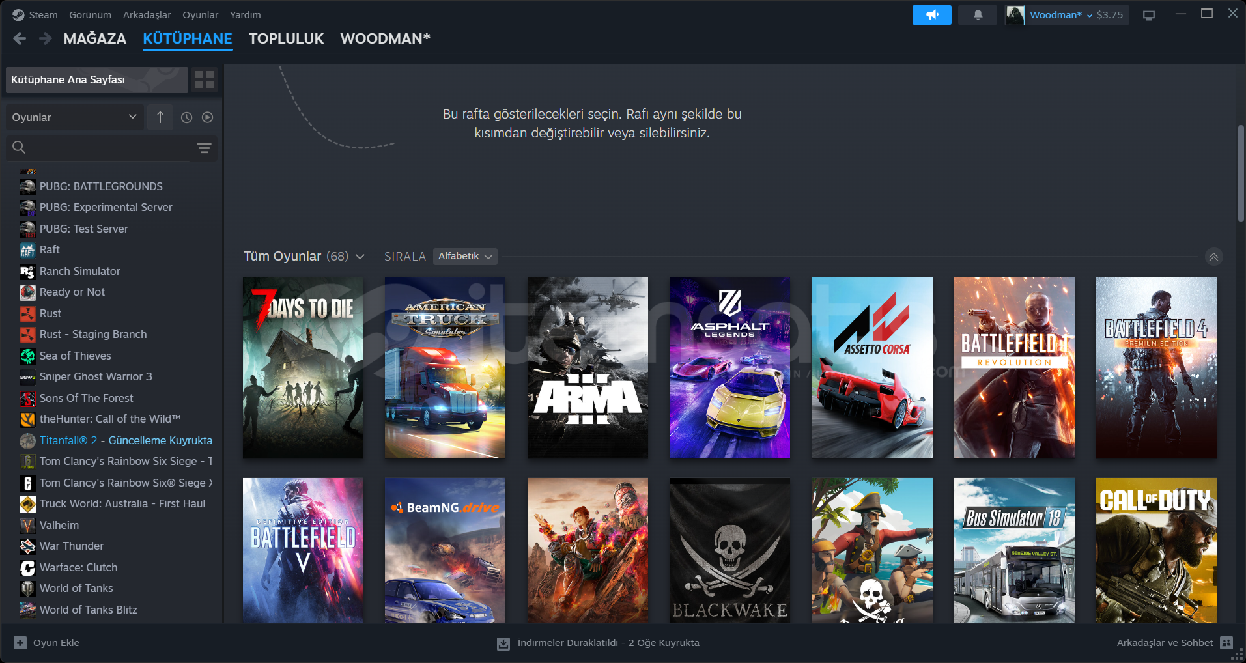The height and width of the screenshot is (663, 1246).
Task: Open American Truck Simulator cover
Action: (445, 368)
